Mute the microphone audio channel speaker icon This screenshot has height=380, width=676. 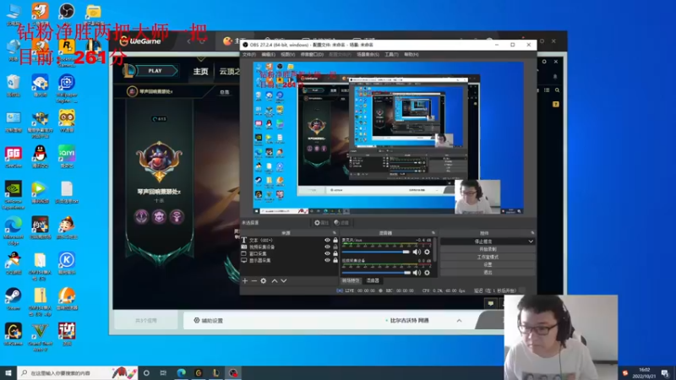click(417, 252)
